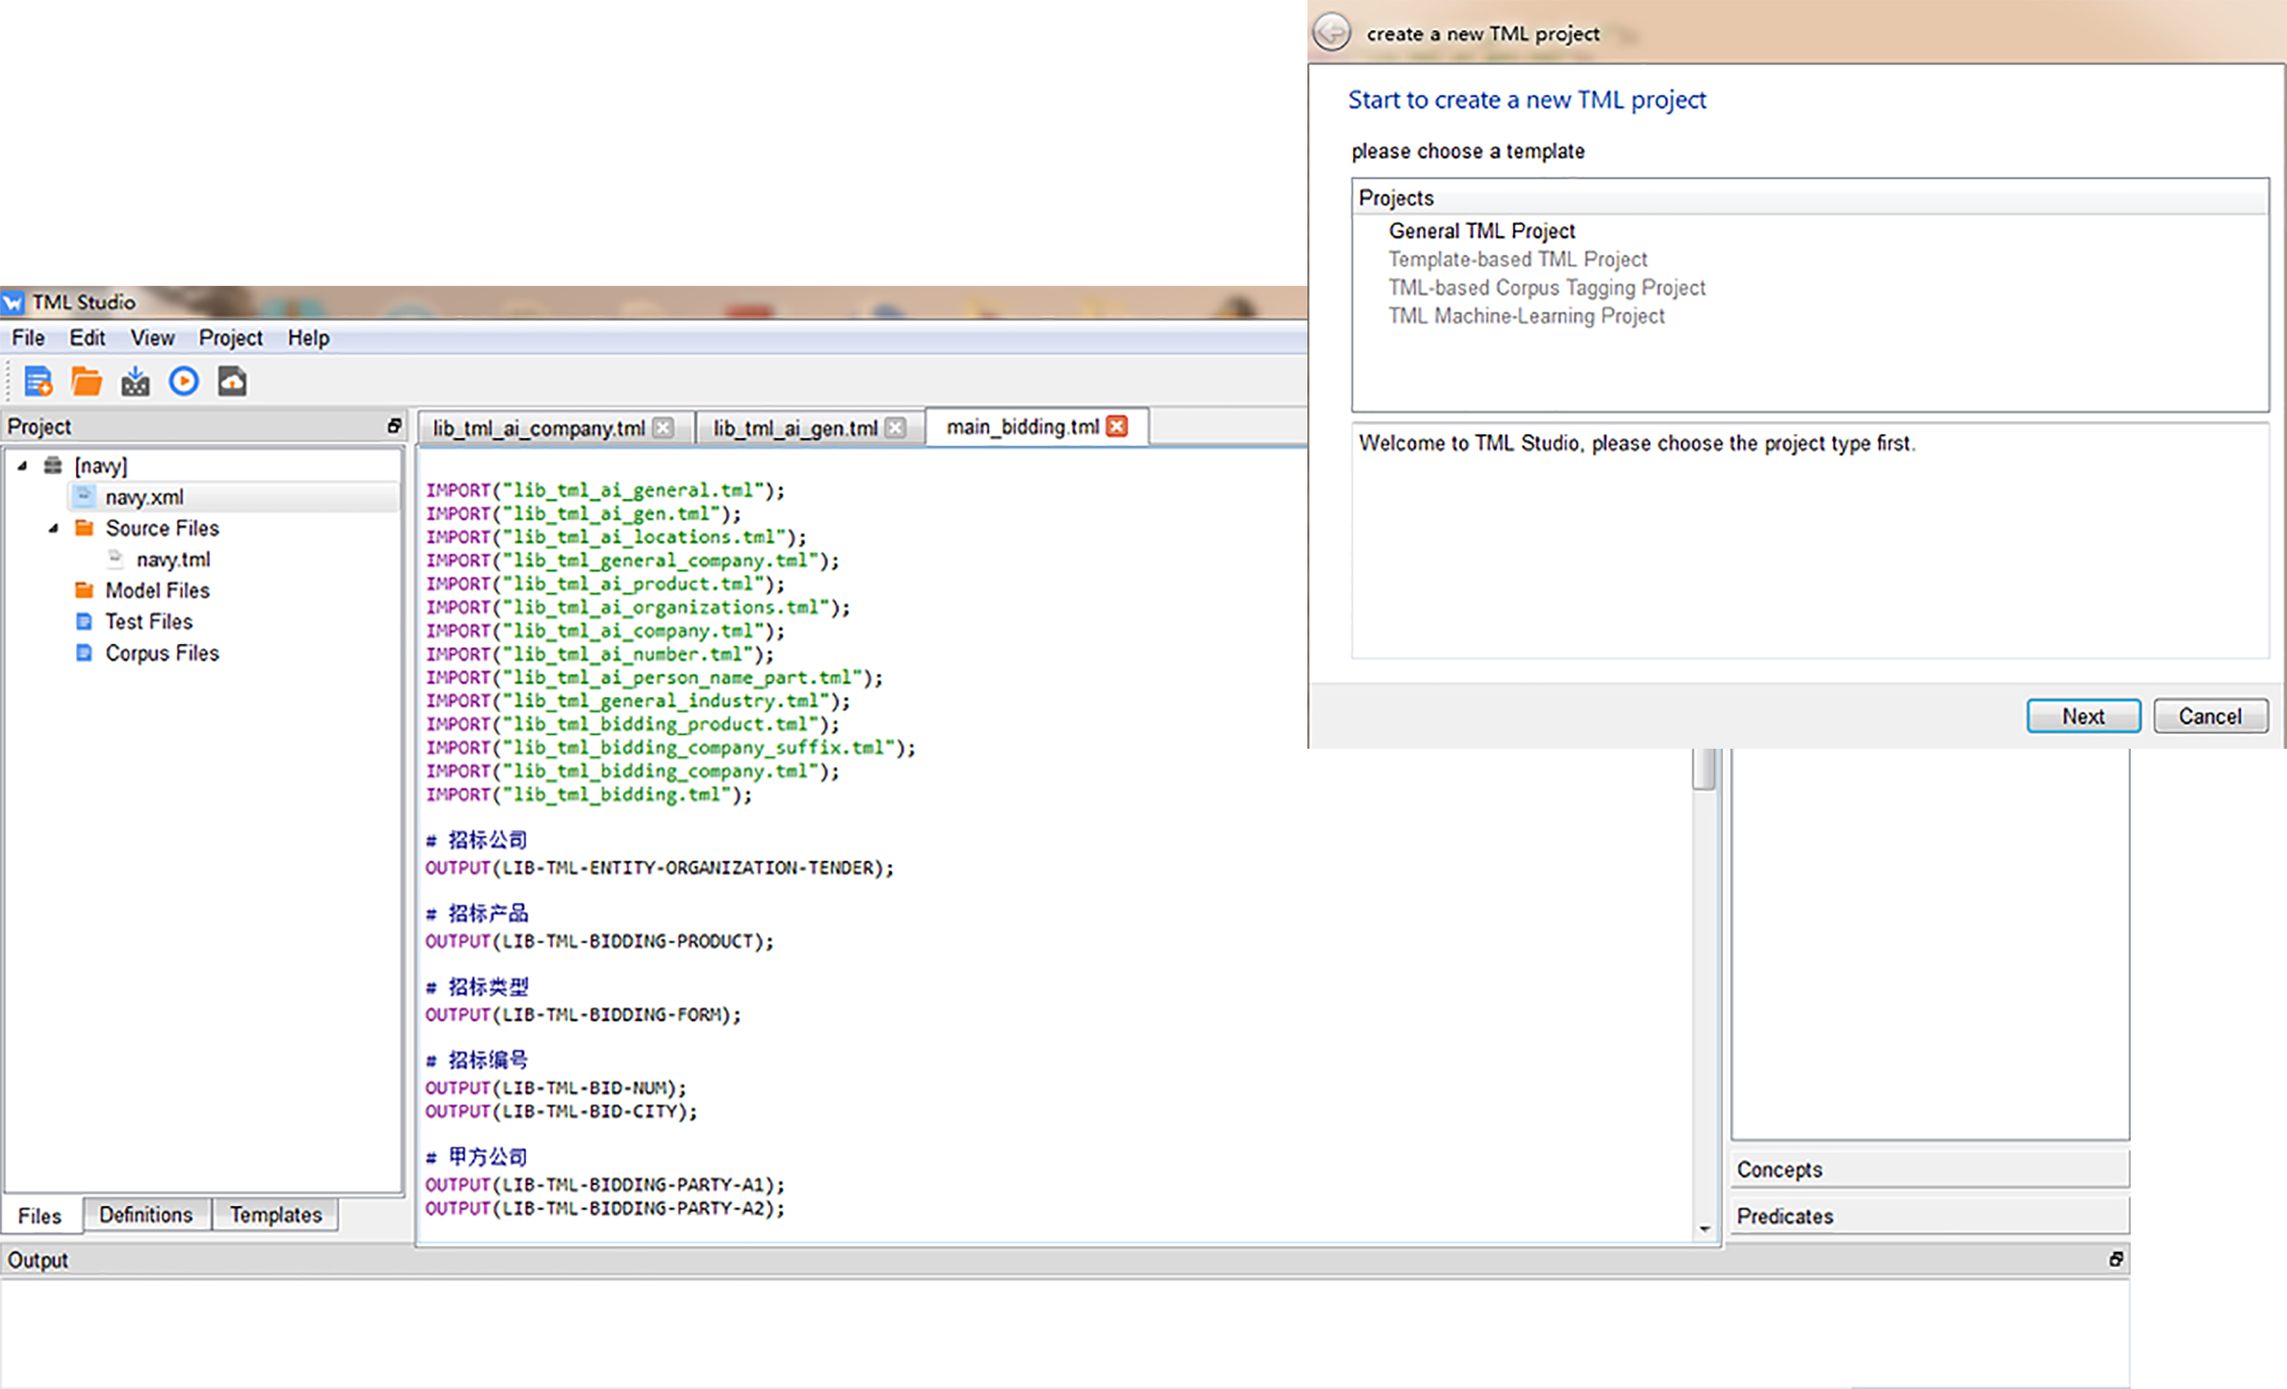Viewport: 2287px width, 1389px height.
Task: Switch to the Templates bottom tab
Action: click(275, 1215)
